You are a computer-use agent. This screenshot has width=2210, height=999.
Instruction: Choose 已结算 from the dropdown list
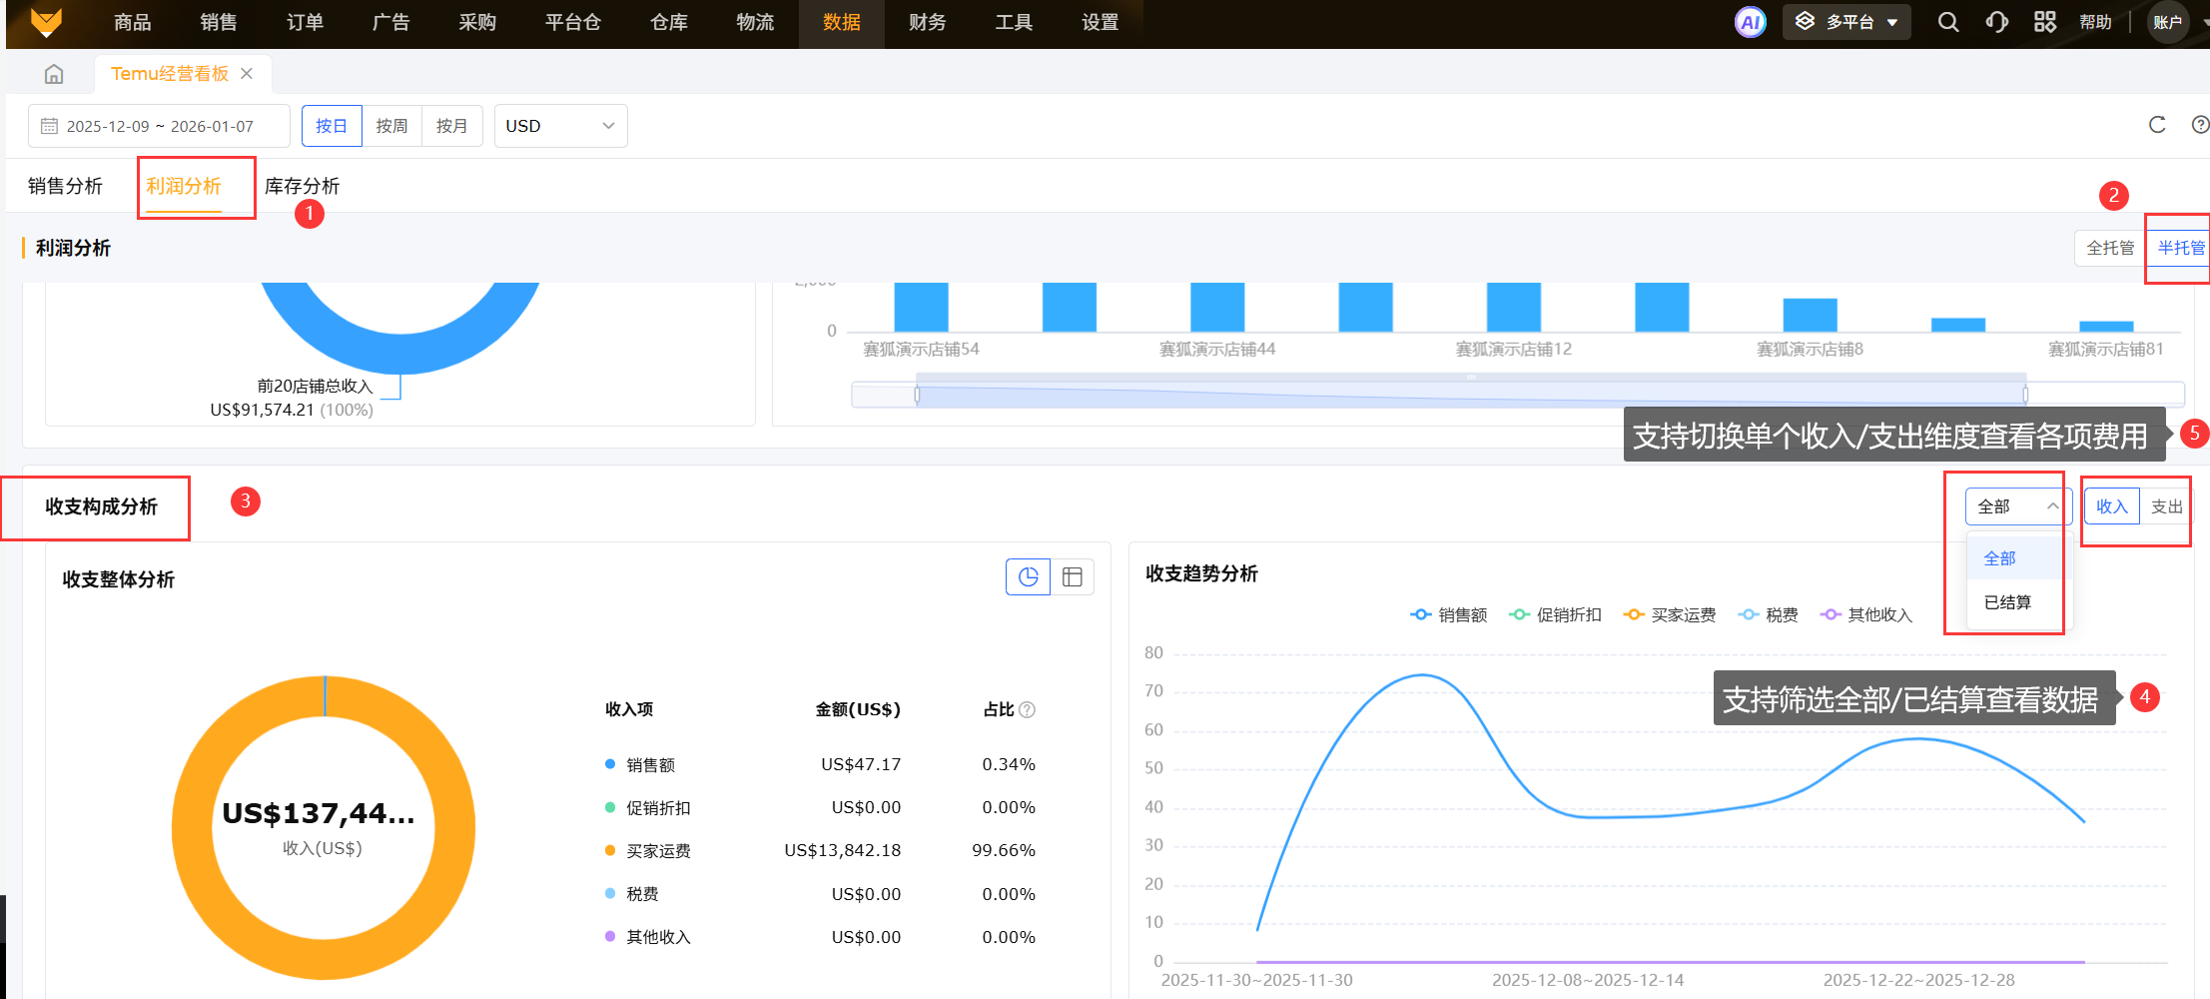pyautogui.click(x=2007, y=602)
